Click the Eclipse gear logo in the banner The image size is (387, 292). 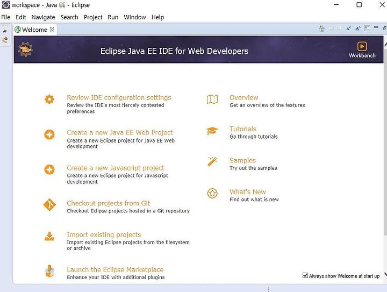(25, 49)
